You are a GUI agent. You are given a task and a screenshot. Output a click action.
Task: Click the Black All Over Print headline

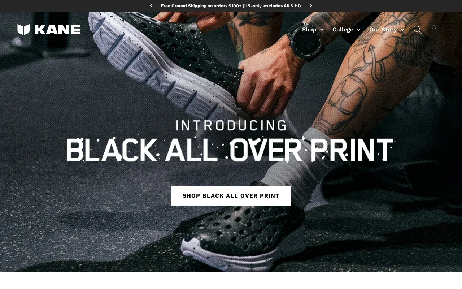231,149
